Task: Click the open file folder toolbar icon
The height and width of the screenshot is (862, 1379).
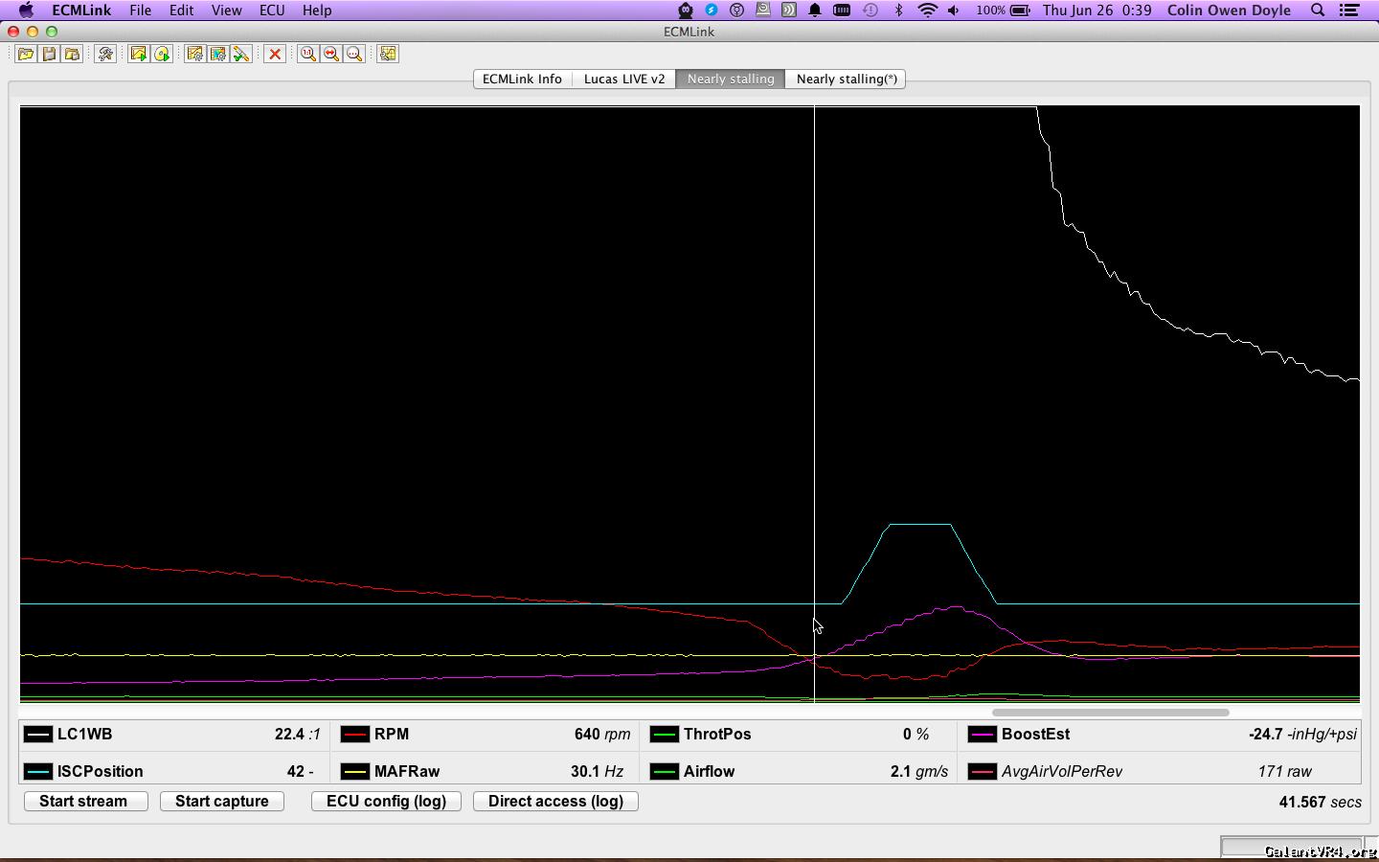Action: pyautogui.click(x=26, y=54)
